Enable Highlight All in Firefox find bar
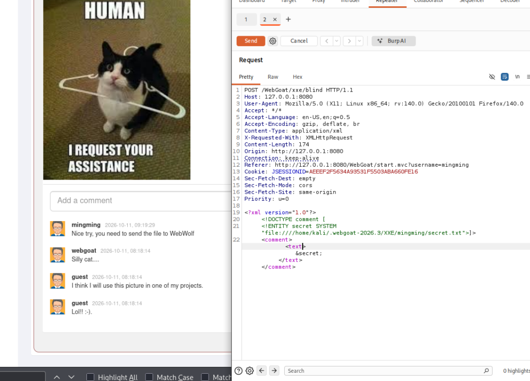 90,377
